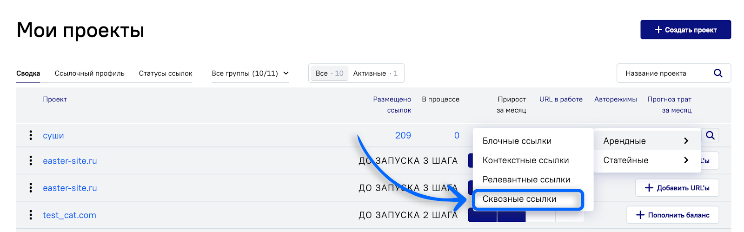
Task: Expand the Арендные submenu
Action: (647, 141)
